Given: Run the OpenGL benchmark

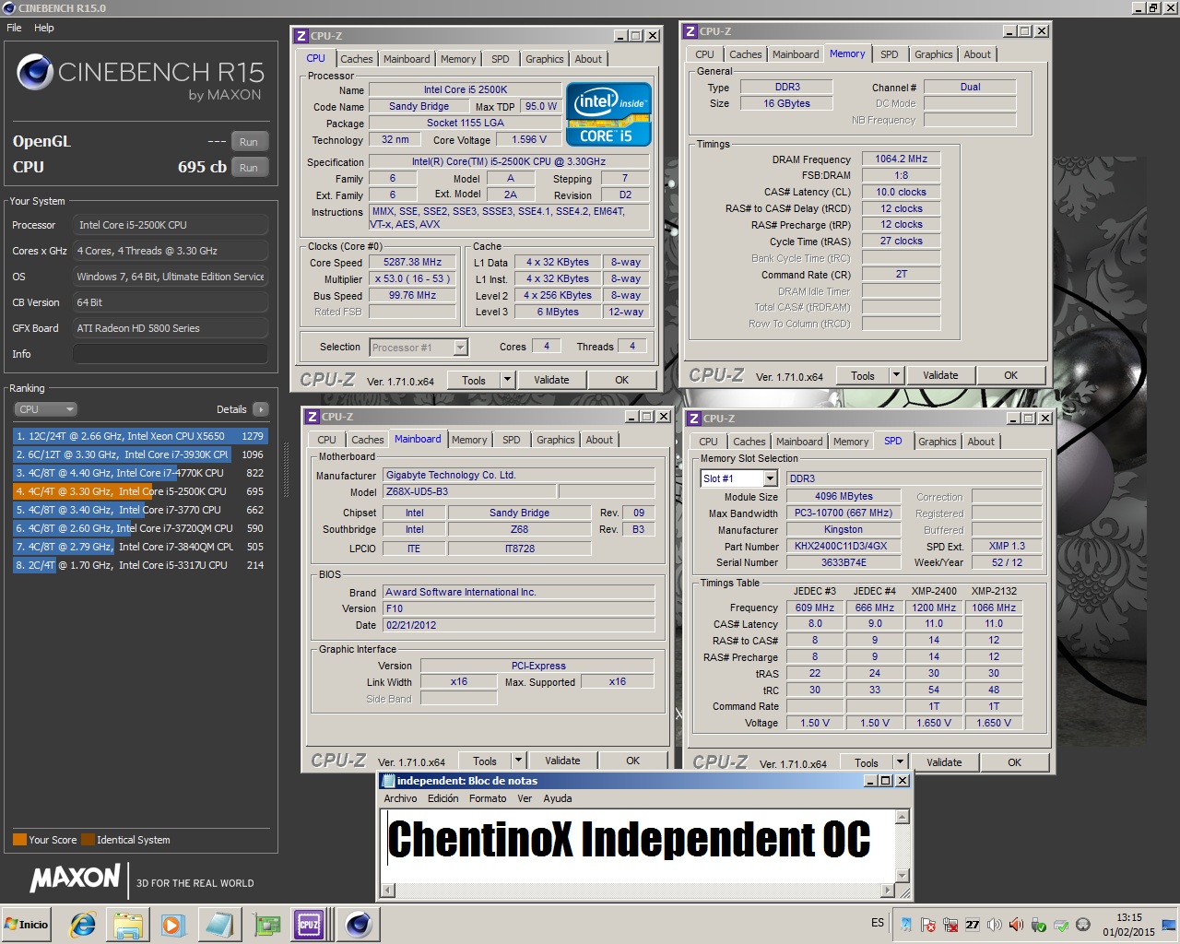Looking at the screenshot, I should click(249, 141).
